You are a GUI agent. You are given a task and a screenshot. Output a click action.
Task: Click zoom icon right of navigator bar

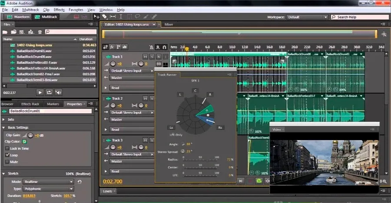[384, 34]
